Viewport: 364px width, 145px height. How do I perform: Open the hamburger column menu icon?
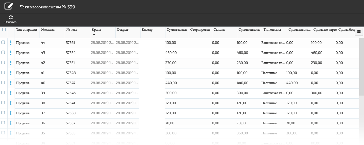coord(359,32)
